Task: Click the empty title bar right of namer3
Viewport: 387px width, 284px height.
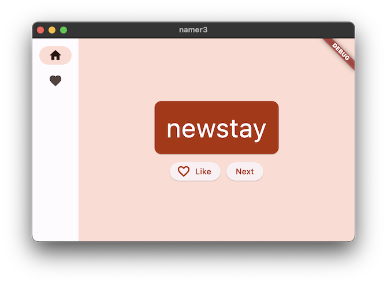Action: 277,30
